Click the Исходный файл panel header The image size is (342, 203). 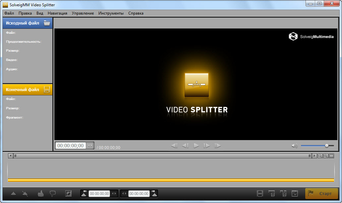[x=28, y=23]
